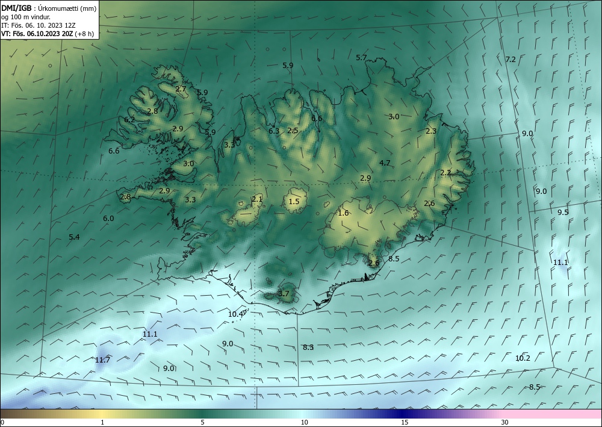
Task: Click the 11.7 value in the southwest sea
Action: [102, 360]
